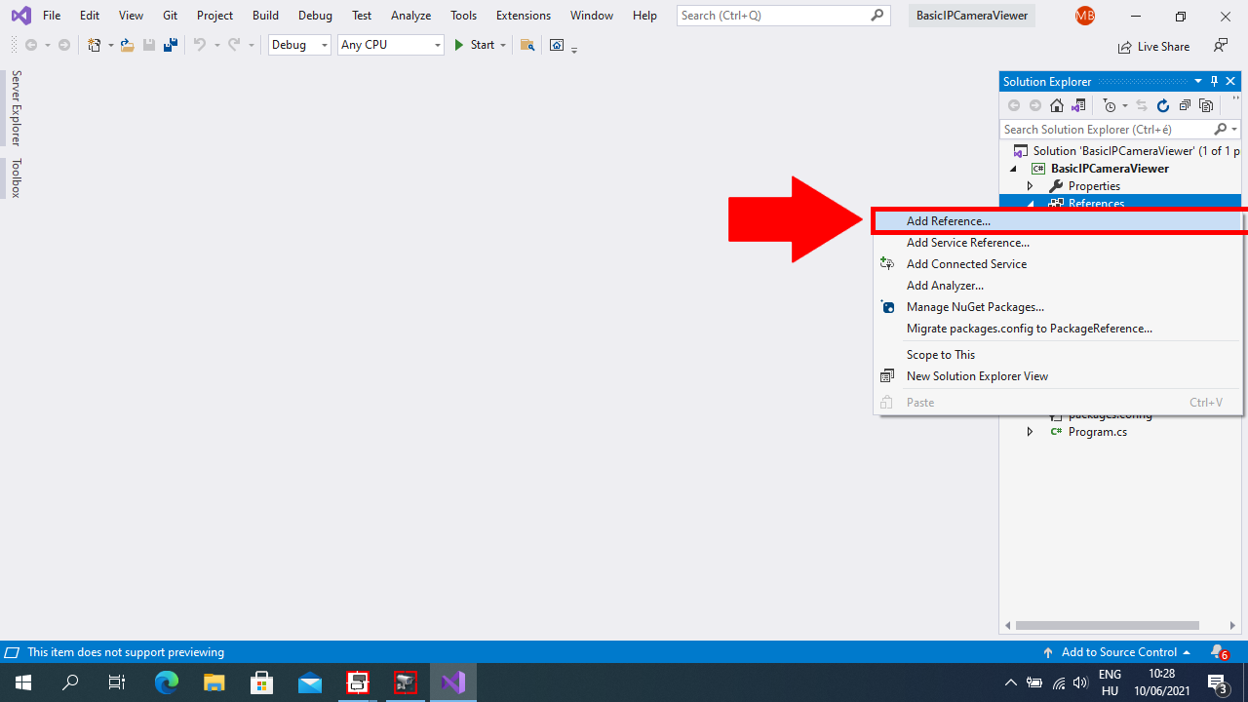
Task: Select Migrate packages.config to PackageReference...
Action: pyautogui.click(x=1058, y=329)
